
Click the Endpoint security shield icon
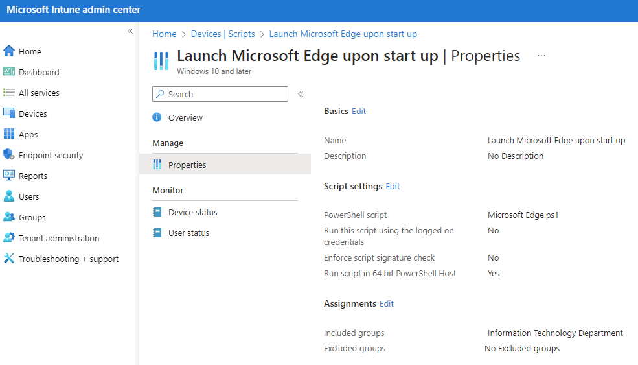9,154
